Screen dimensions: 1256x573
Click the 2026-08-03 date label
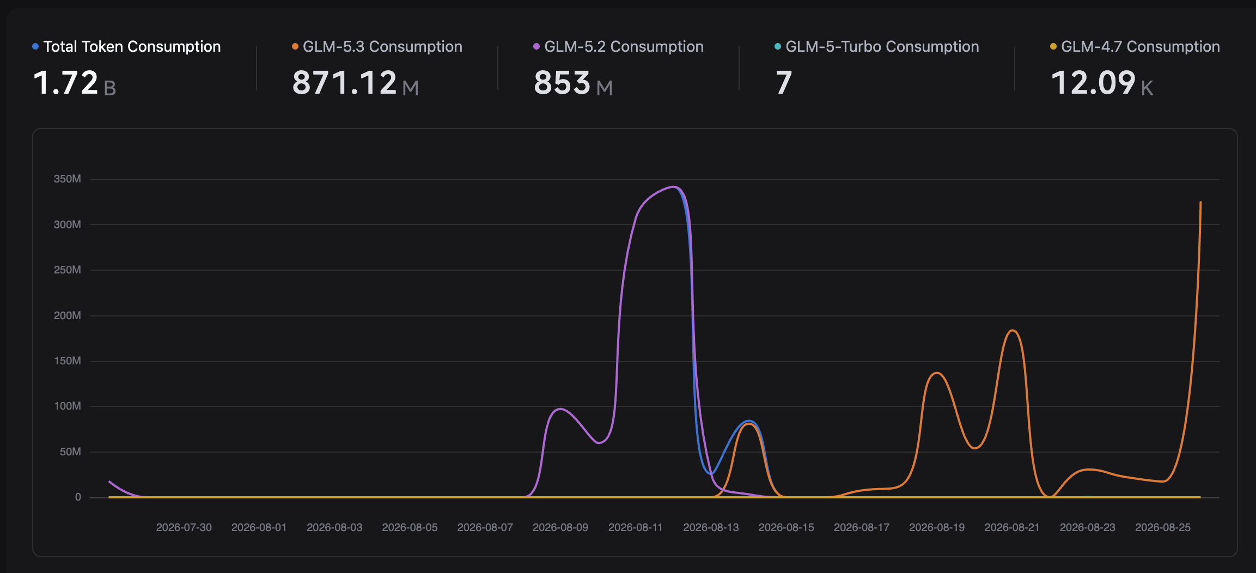coord(334,528)
